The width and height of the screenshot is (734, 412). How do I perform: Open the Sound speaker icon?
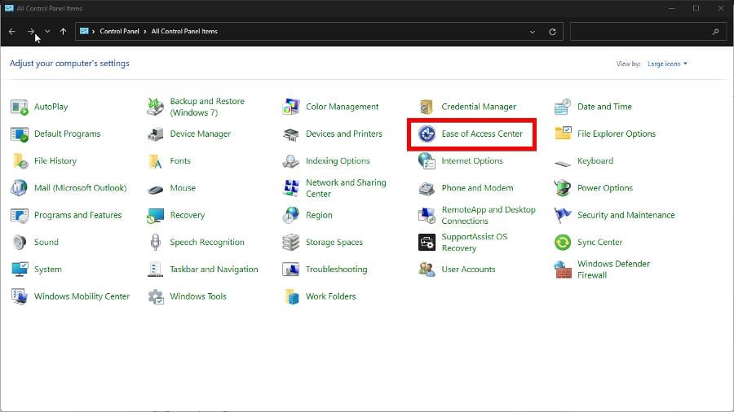point(20,243)
